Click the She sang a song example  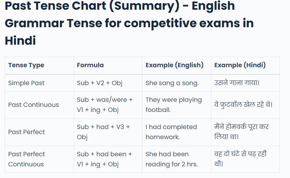pos(172,83)
